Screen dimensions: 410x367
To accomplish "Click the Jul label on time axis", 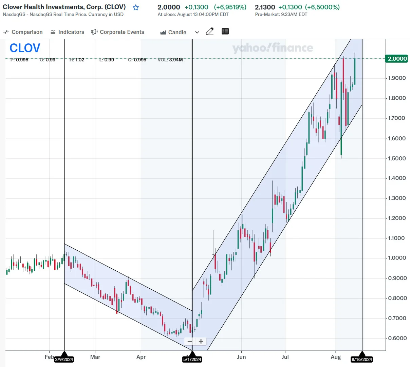I will coord(285,357).
